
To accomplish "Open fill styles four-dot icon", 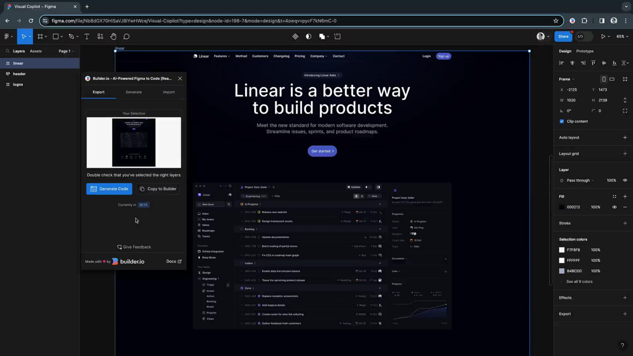I will click(x=615, y=197).
